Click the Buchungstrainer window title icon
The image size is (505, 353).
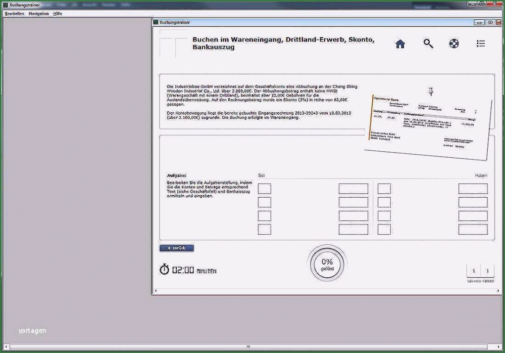[156, 22]
